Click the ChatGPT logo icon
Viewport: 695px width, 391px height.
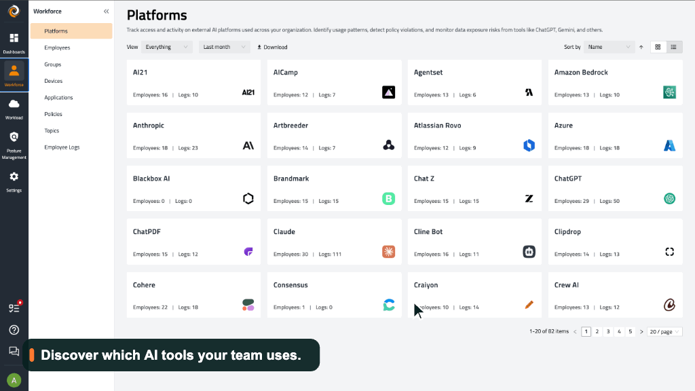[670, 199]
